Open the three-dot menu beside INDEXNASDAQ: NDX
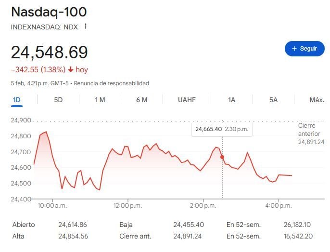Viewport: 330px width, 252px height. coord(86,27)
